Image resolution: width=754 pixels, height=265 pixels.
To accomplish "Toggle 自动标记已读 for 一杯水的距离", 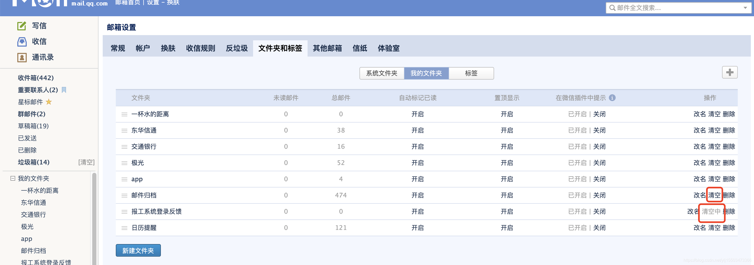I will pyautogui.click(x=417, y=114).
